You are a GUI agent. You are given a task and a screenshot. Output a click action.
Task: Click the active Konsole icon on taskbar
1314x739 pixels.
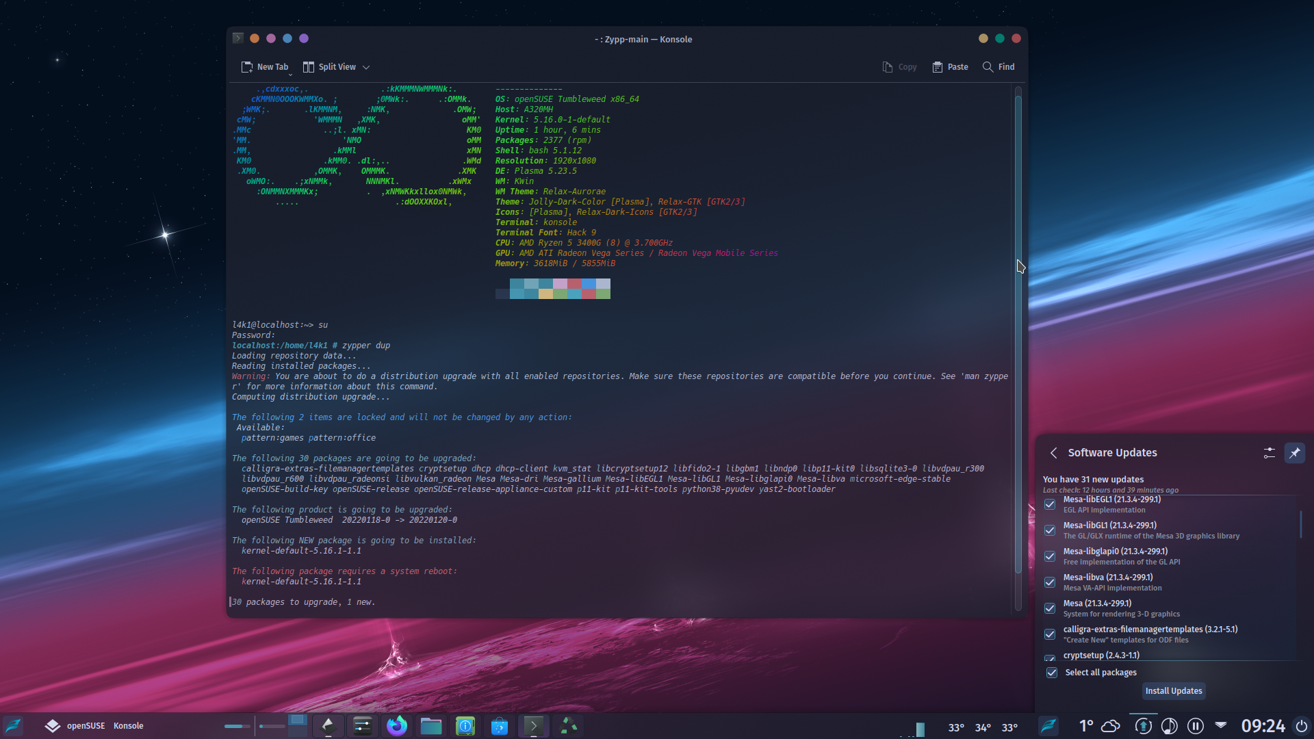tap(533, 726)
